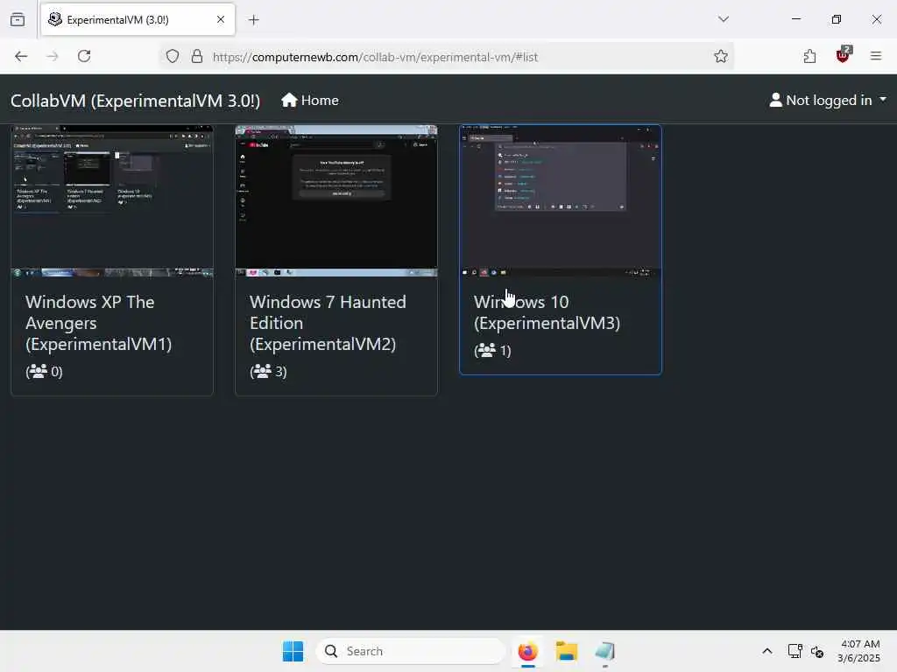897x672 pixels.
Task: Restore down the Firefox window
Action: [x=837, y=19]
